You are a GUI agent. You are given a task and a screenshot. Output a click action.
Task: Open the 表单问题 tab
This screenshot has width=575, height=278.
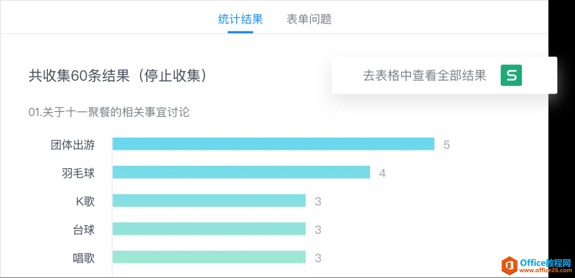pyautogui.click(x=309, y=19)
